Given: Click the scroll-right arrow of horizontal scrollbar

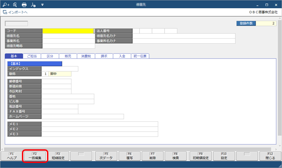Looking at the screenshot, I should pos(276,149).
